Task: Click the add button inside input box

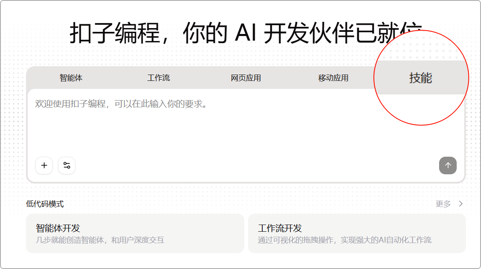Action: [44, 166]
